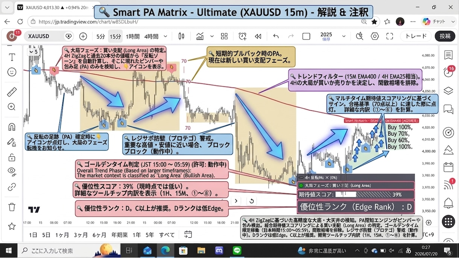Open XAUUSD symbol search field

point(49,36)
